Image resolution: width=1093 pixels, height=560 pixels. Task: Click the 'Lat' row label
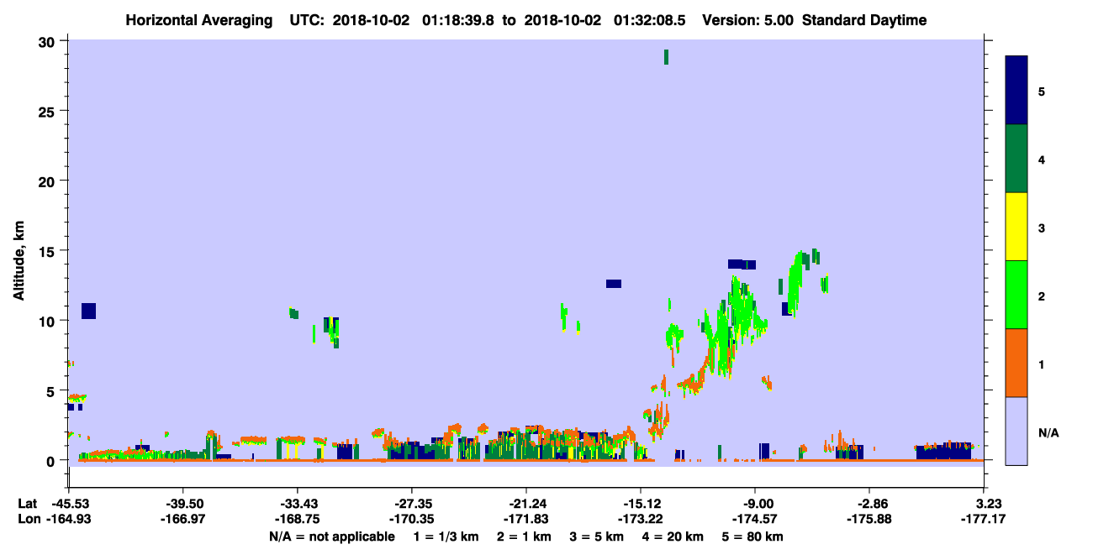pos(27,503)
